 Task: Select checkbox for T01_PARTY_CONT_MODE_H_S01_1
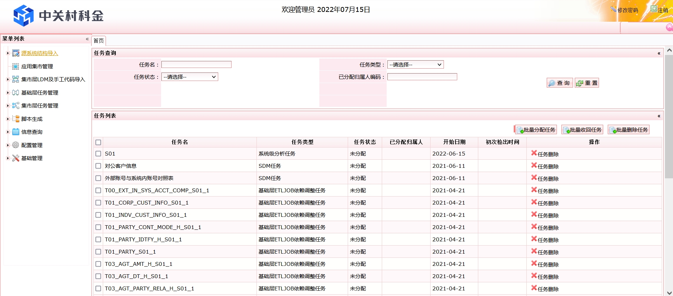(x=98, y=227)
